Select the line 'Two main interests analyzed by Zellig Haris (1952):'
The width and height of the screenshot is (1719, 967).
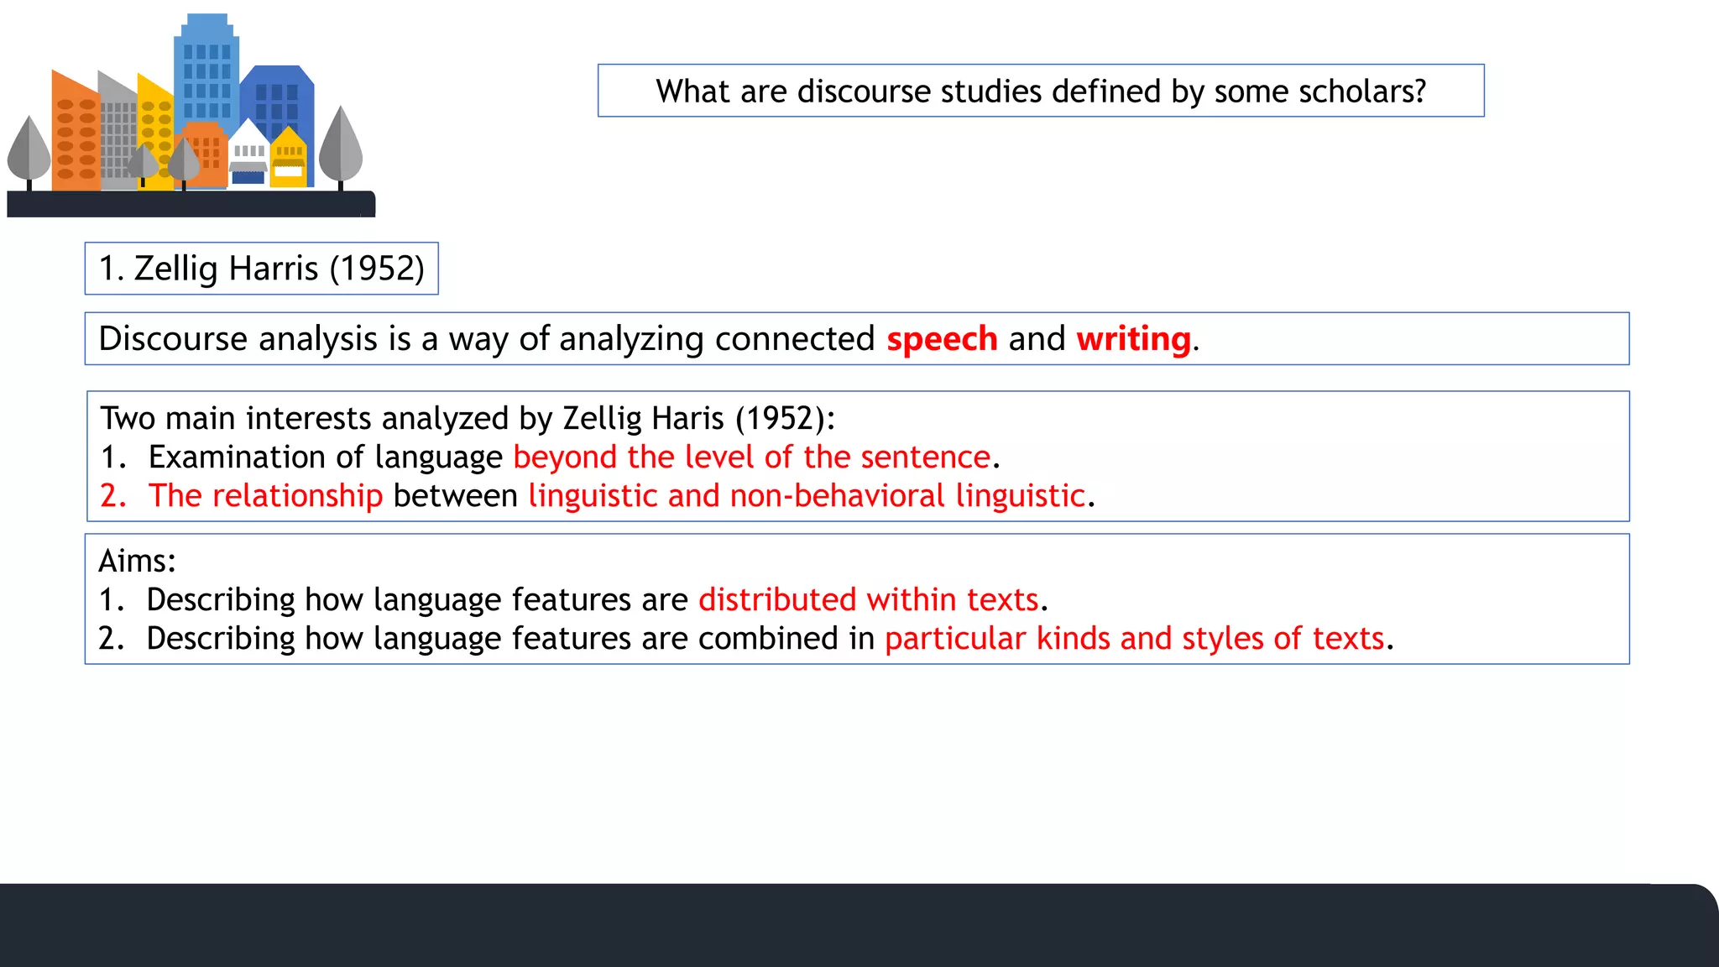(x=468, y=418)
